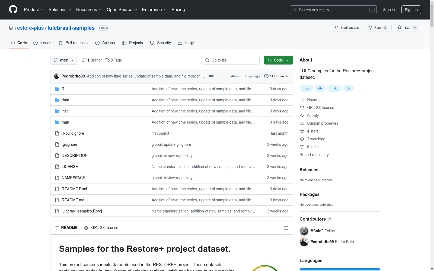
Task: Open the Resources dropdown menu
Action: (89, 9)
